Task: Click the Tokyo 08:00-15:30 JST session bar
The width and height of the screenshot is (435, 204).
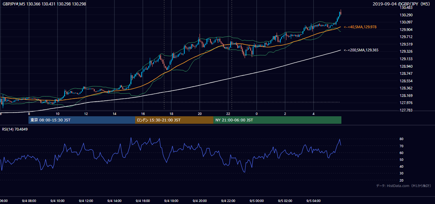Action: (82, 120)
